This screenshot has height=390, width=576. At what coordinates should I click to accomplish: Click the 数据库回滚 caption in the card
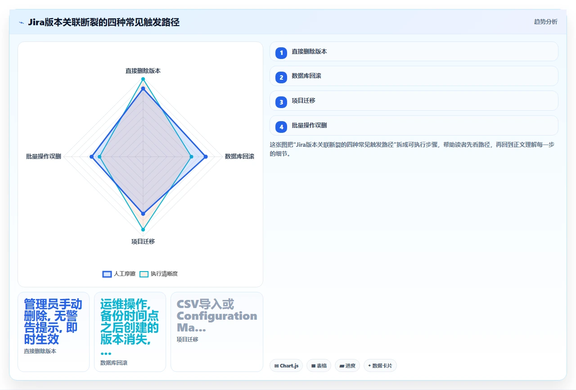[114, 363]
